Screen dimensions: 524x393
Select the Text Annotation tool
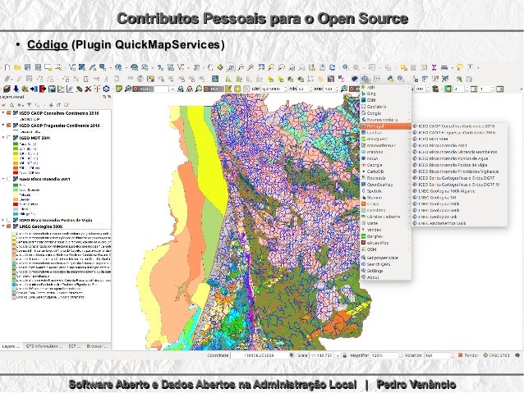coord(470,67)
